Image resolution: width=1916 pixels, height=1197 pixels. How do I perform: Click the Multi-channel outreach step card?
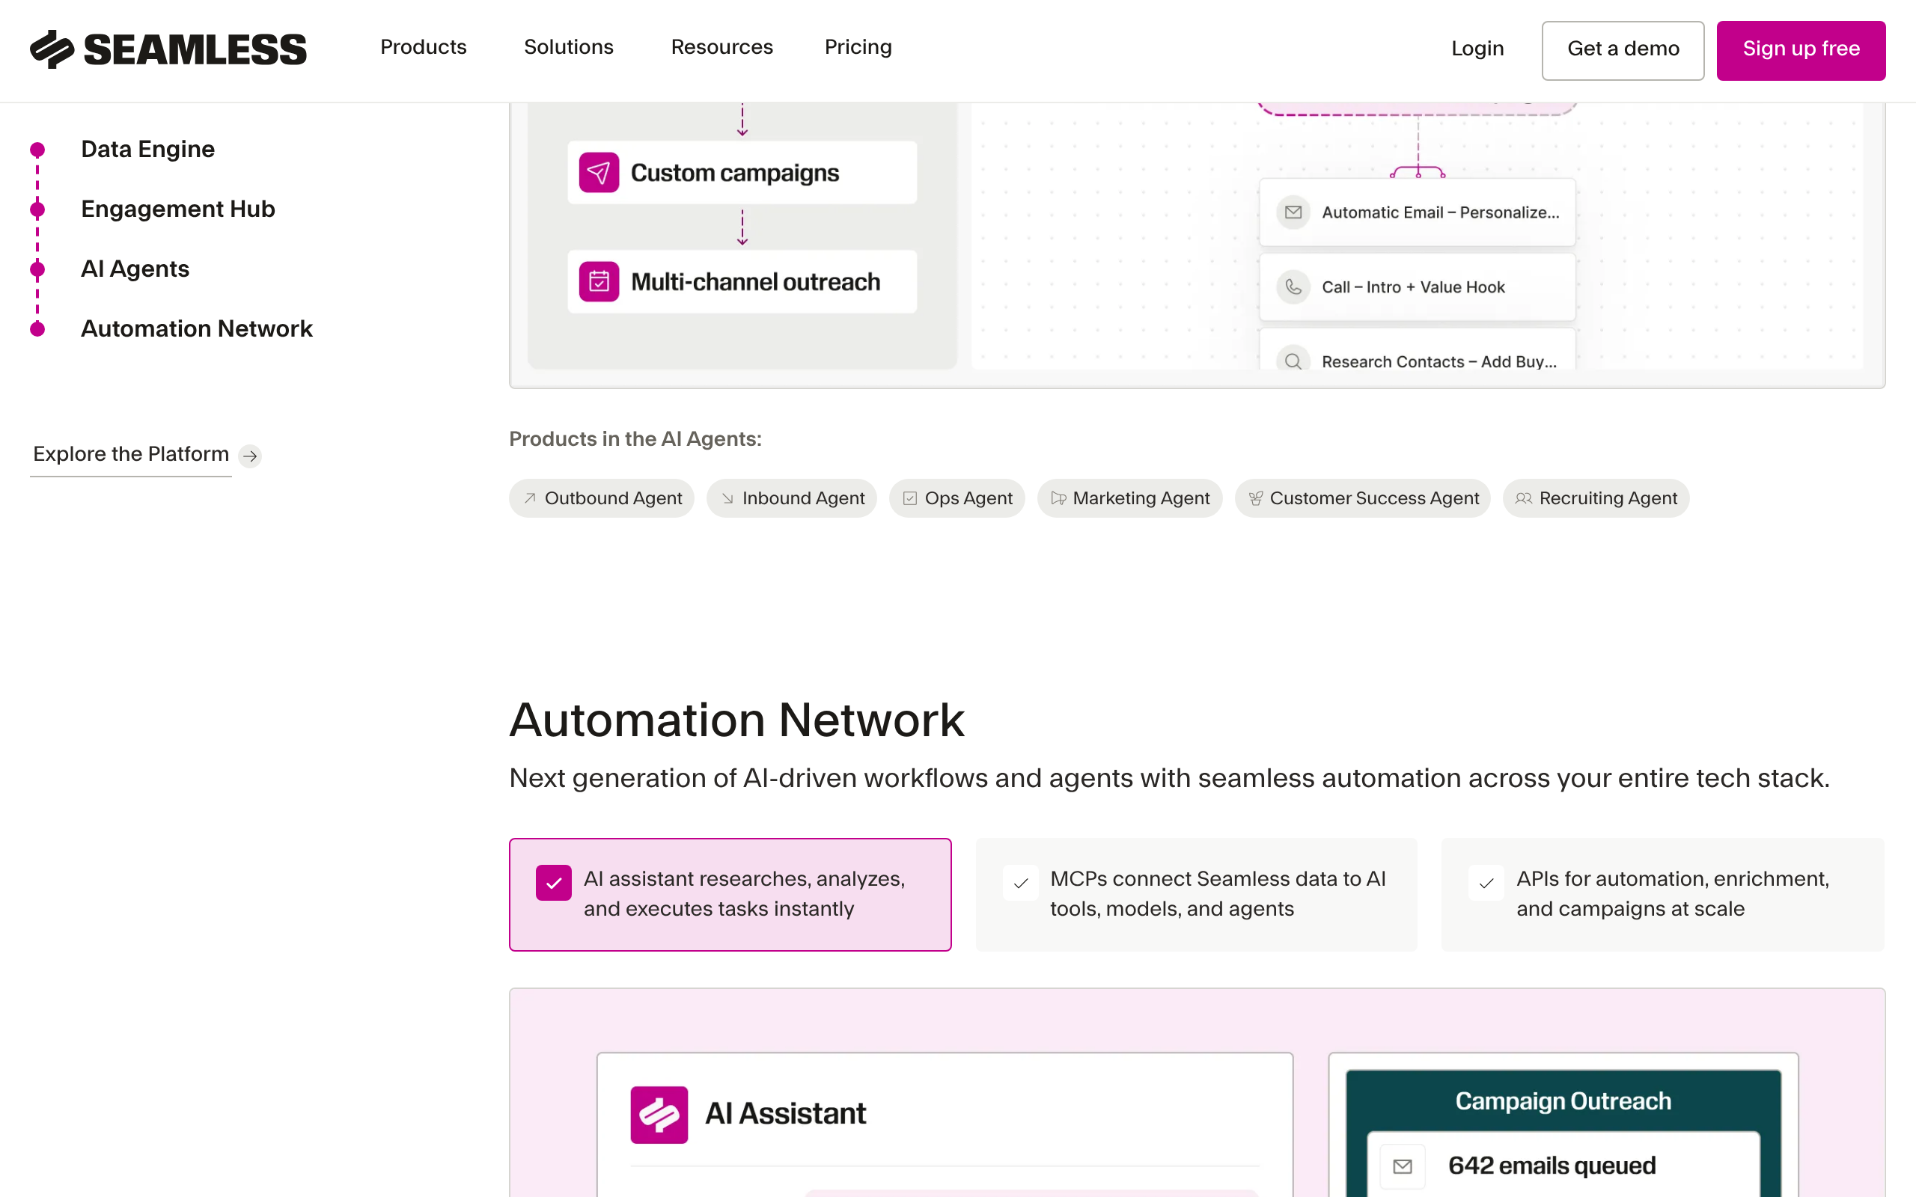click(742, 282)
